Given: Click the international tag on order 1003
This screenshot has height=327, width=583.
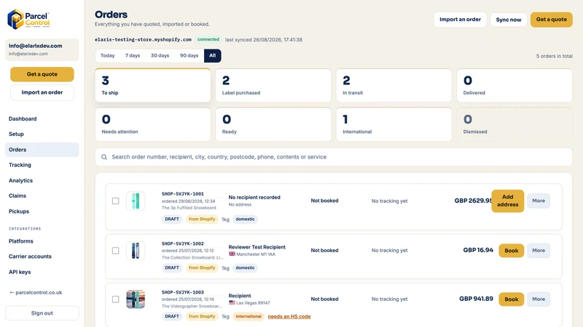Looking at the screenshot, I should tap(249, 317).
